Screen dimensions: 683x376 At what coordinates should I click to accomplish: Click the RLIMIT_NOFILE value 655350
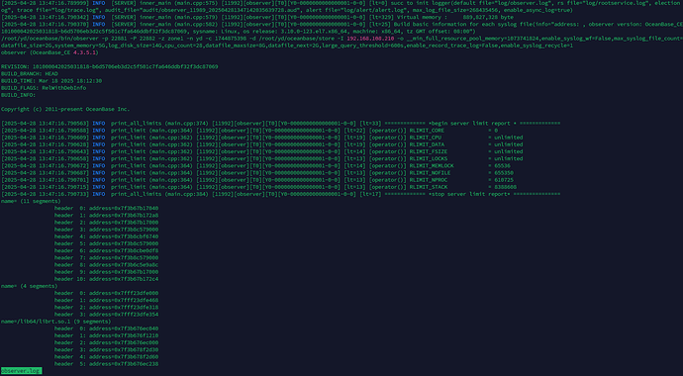(x=504, y=173)
